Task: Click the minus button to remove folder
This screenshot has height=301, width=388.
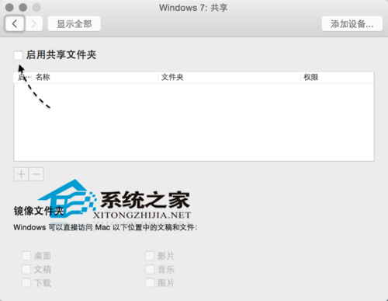Action: tap(36, 174)
